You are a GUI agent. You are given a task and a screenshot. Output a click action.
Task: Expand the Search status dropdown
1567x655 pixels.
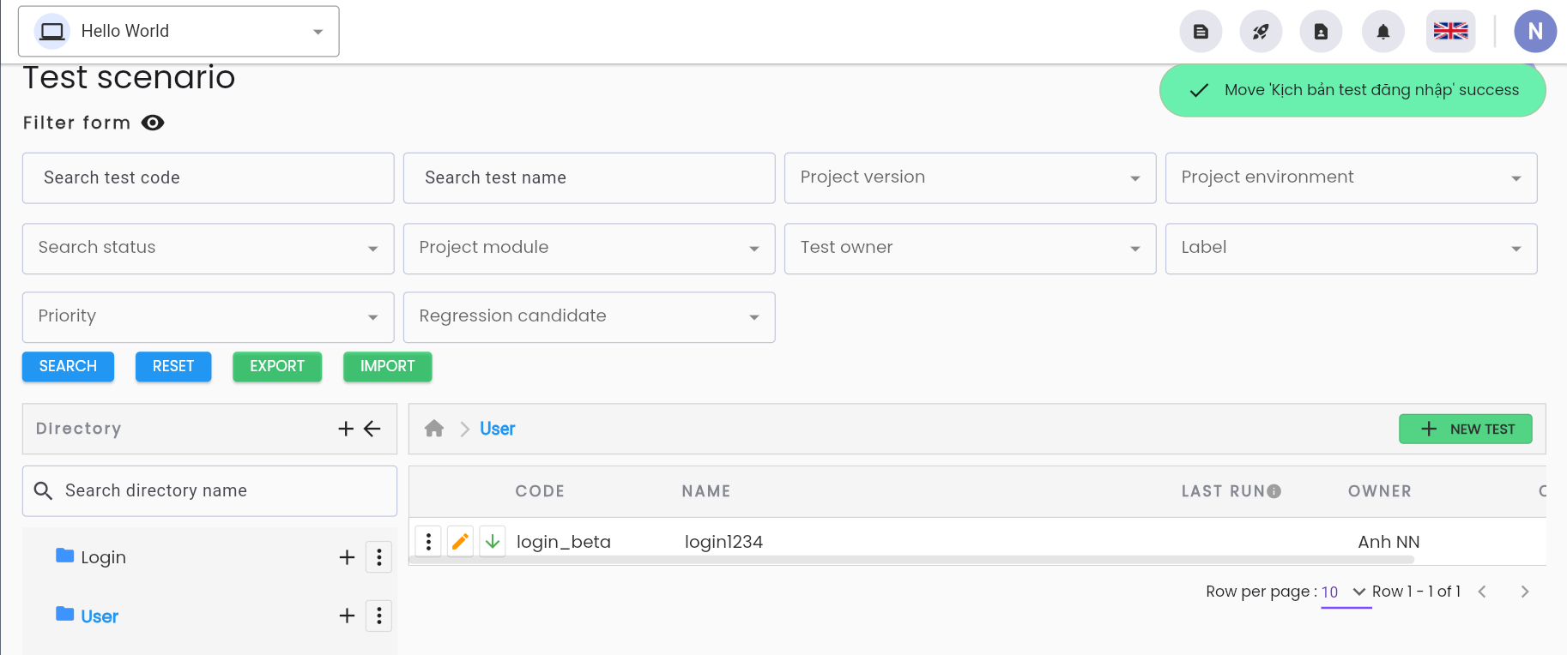click(x=208, y=249)
